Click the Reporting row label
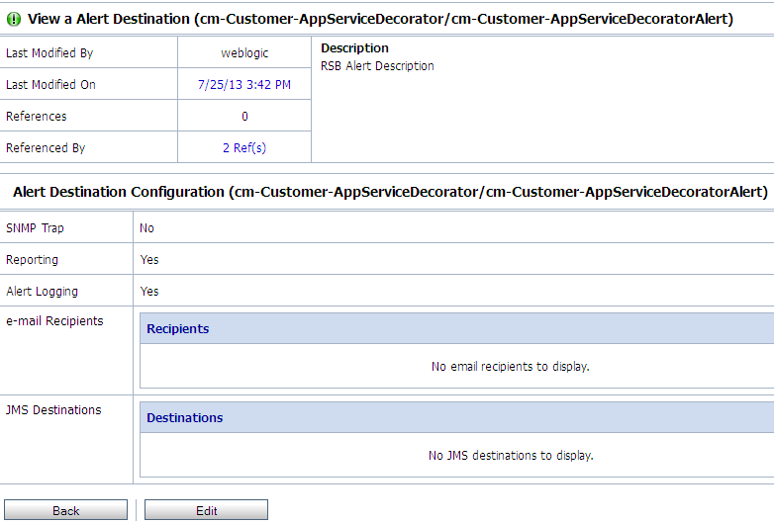Viewport: 774px width, 524px height. 33,260
